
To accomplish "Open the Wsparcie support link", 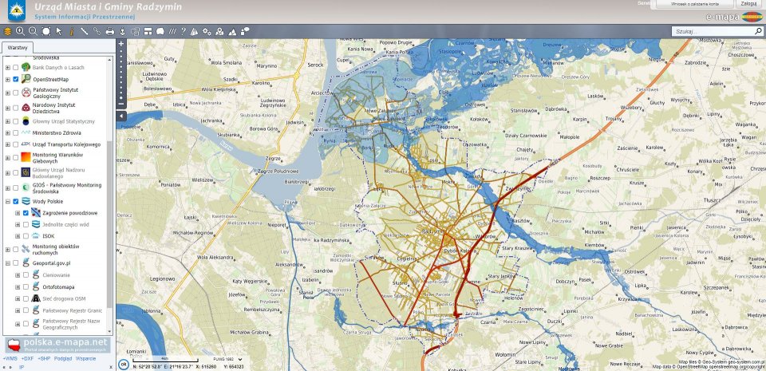I will pyautogui.click(x=85, y=359).
